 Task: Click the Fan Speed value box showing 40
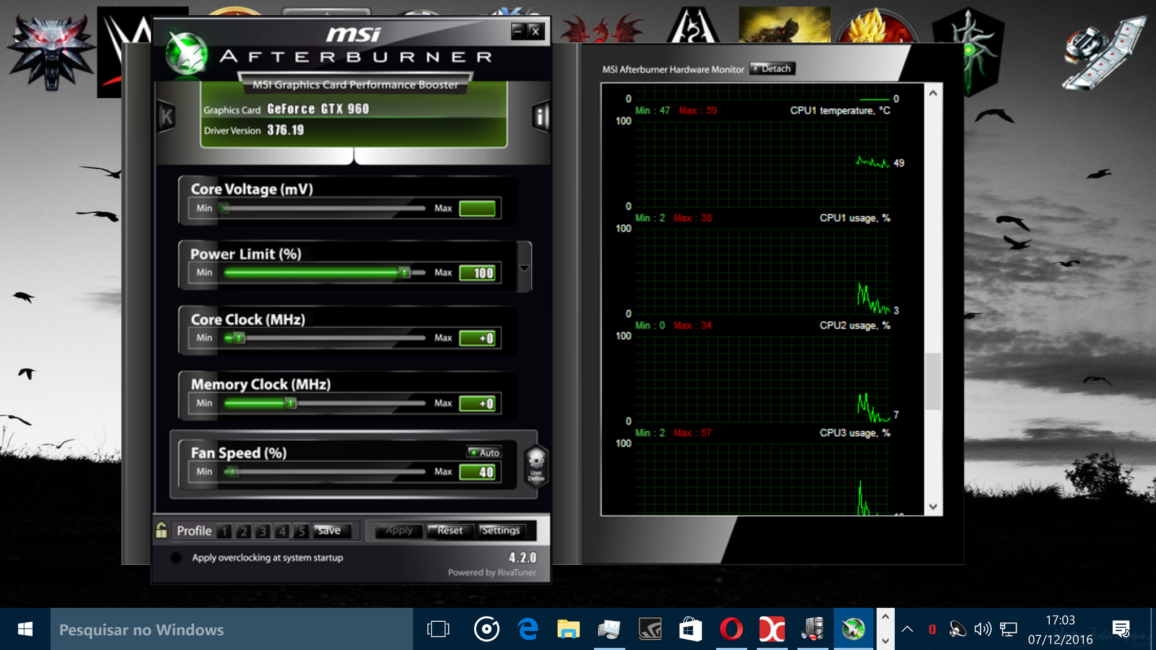[x=478, y=472]
